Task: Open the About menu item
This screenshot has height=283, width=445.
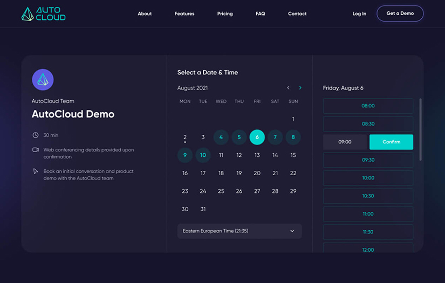Action: [145, 13]
